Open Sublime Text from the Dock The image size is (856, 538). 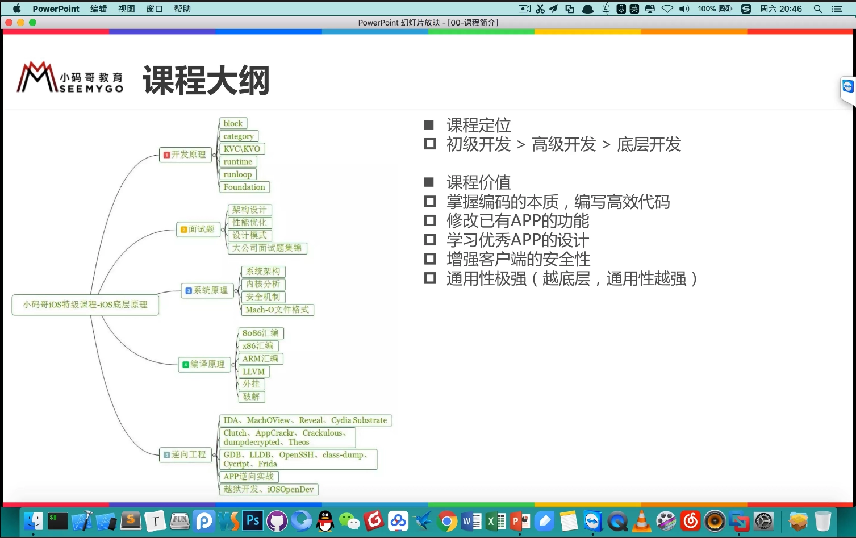[131, 520]
